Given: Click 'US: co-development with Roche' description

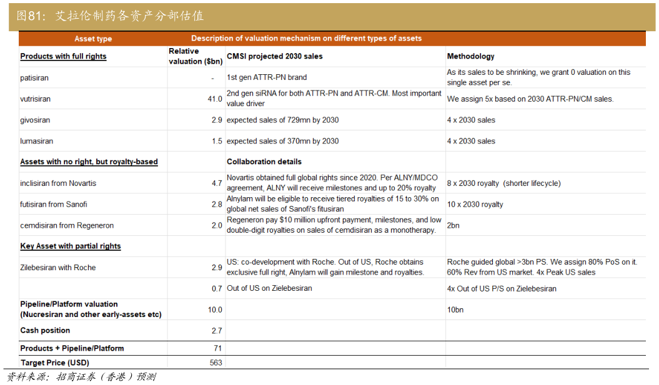Looking at the screenshot, I should pos(325,267).
